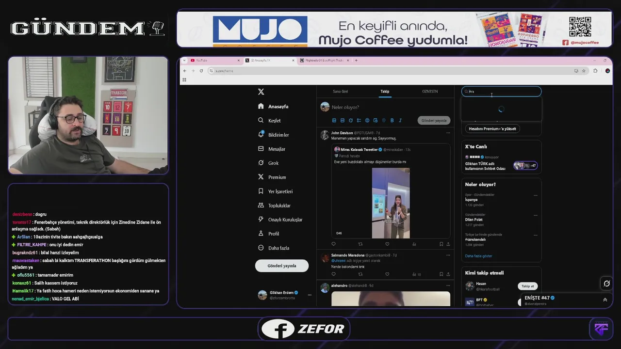The width and height of the screenshot is (621, 349).
Task: Expand Daha fazla menu
Action: point(274,248)
